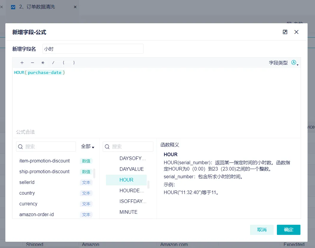Click the 确定 confirm button
The height and width of the screenshot is (248, 315).
pos(289,230)
